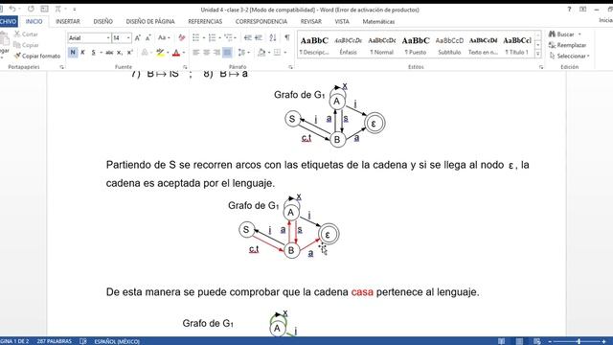613x345 pixels.
Task: Click the Copiar button
Action: tap(26, 45)
